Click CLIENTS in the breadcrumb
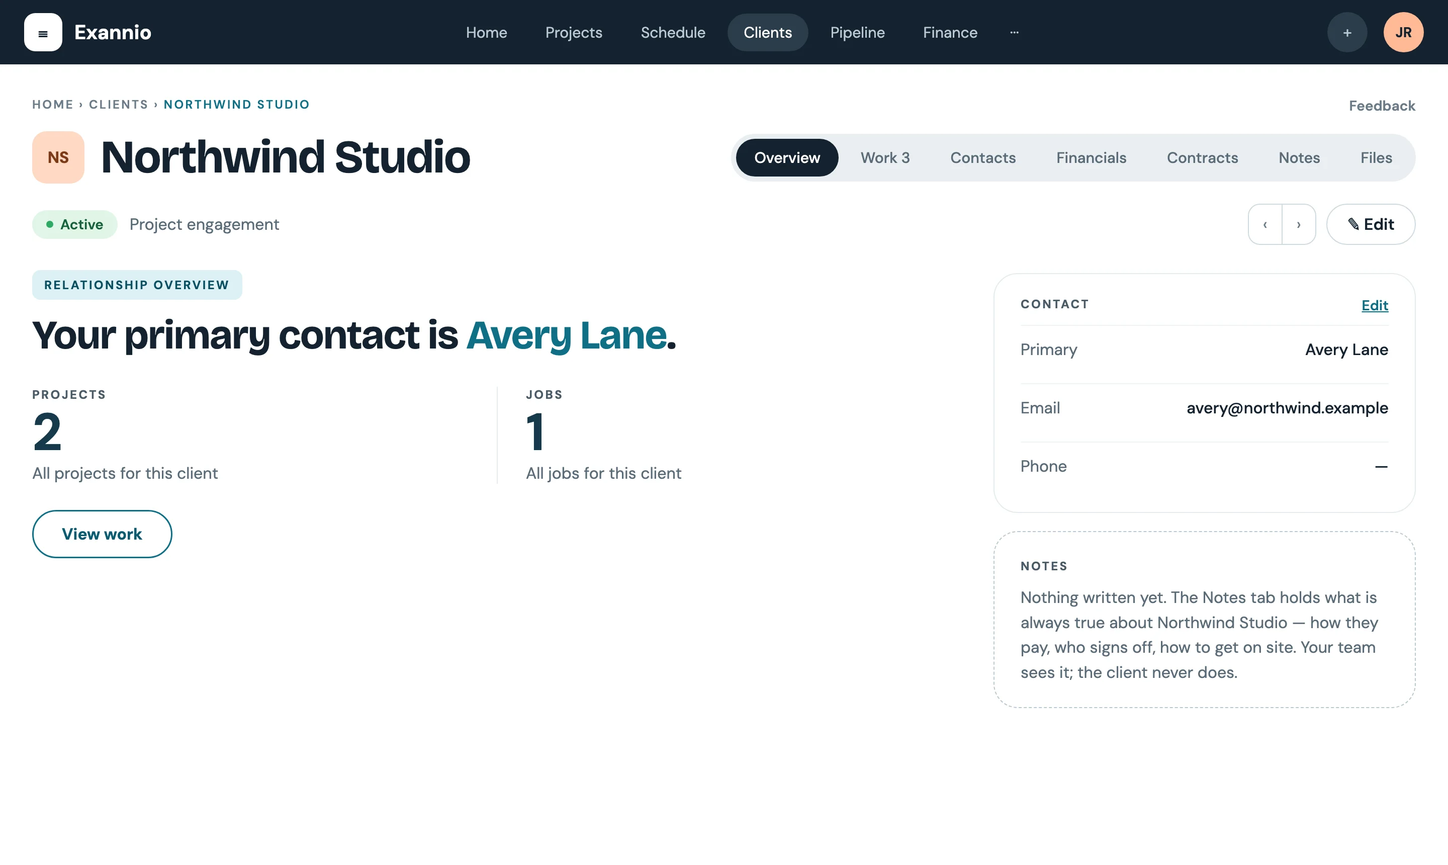 pos(118,104)
